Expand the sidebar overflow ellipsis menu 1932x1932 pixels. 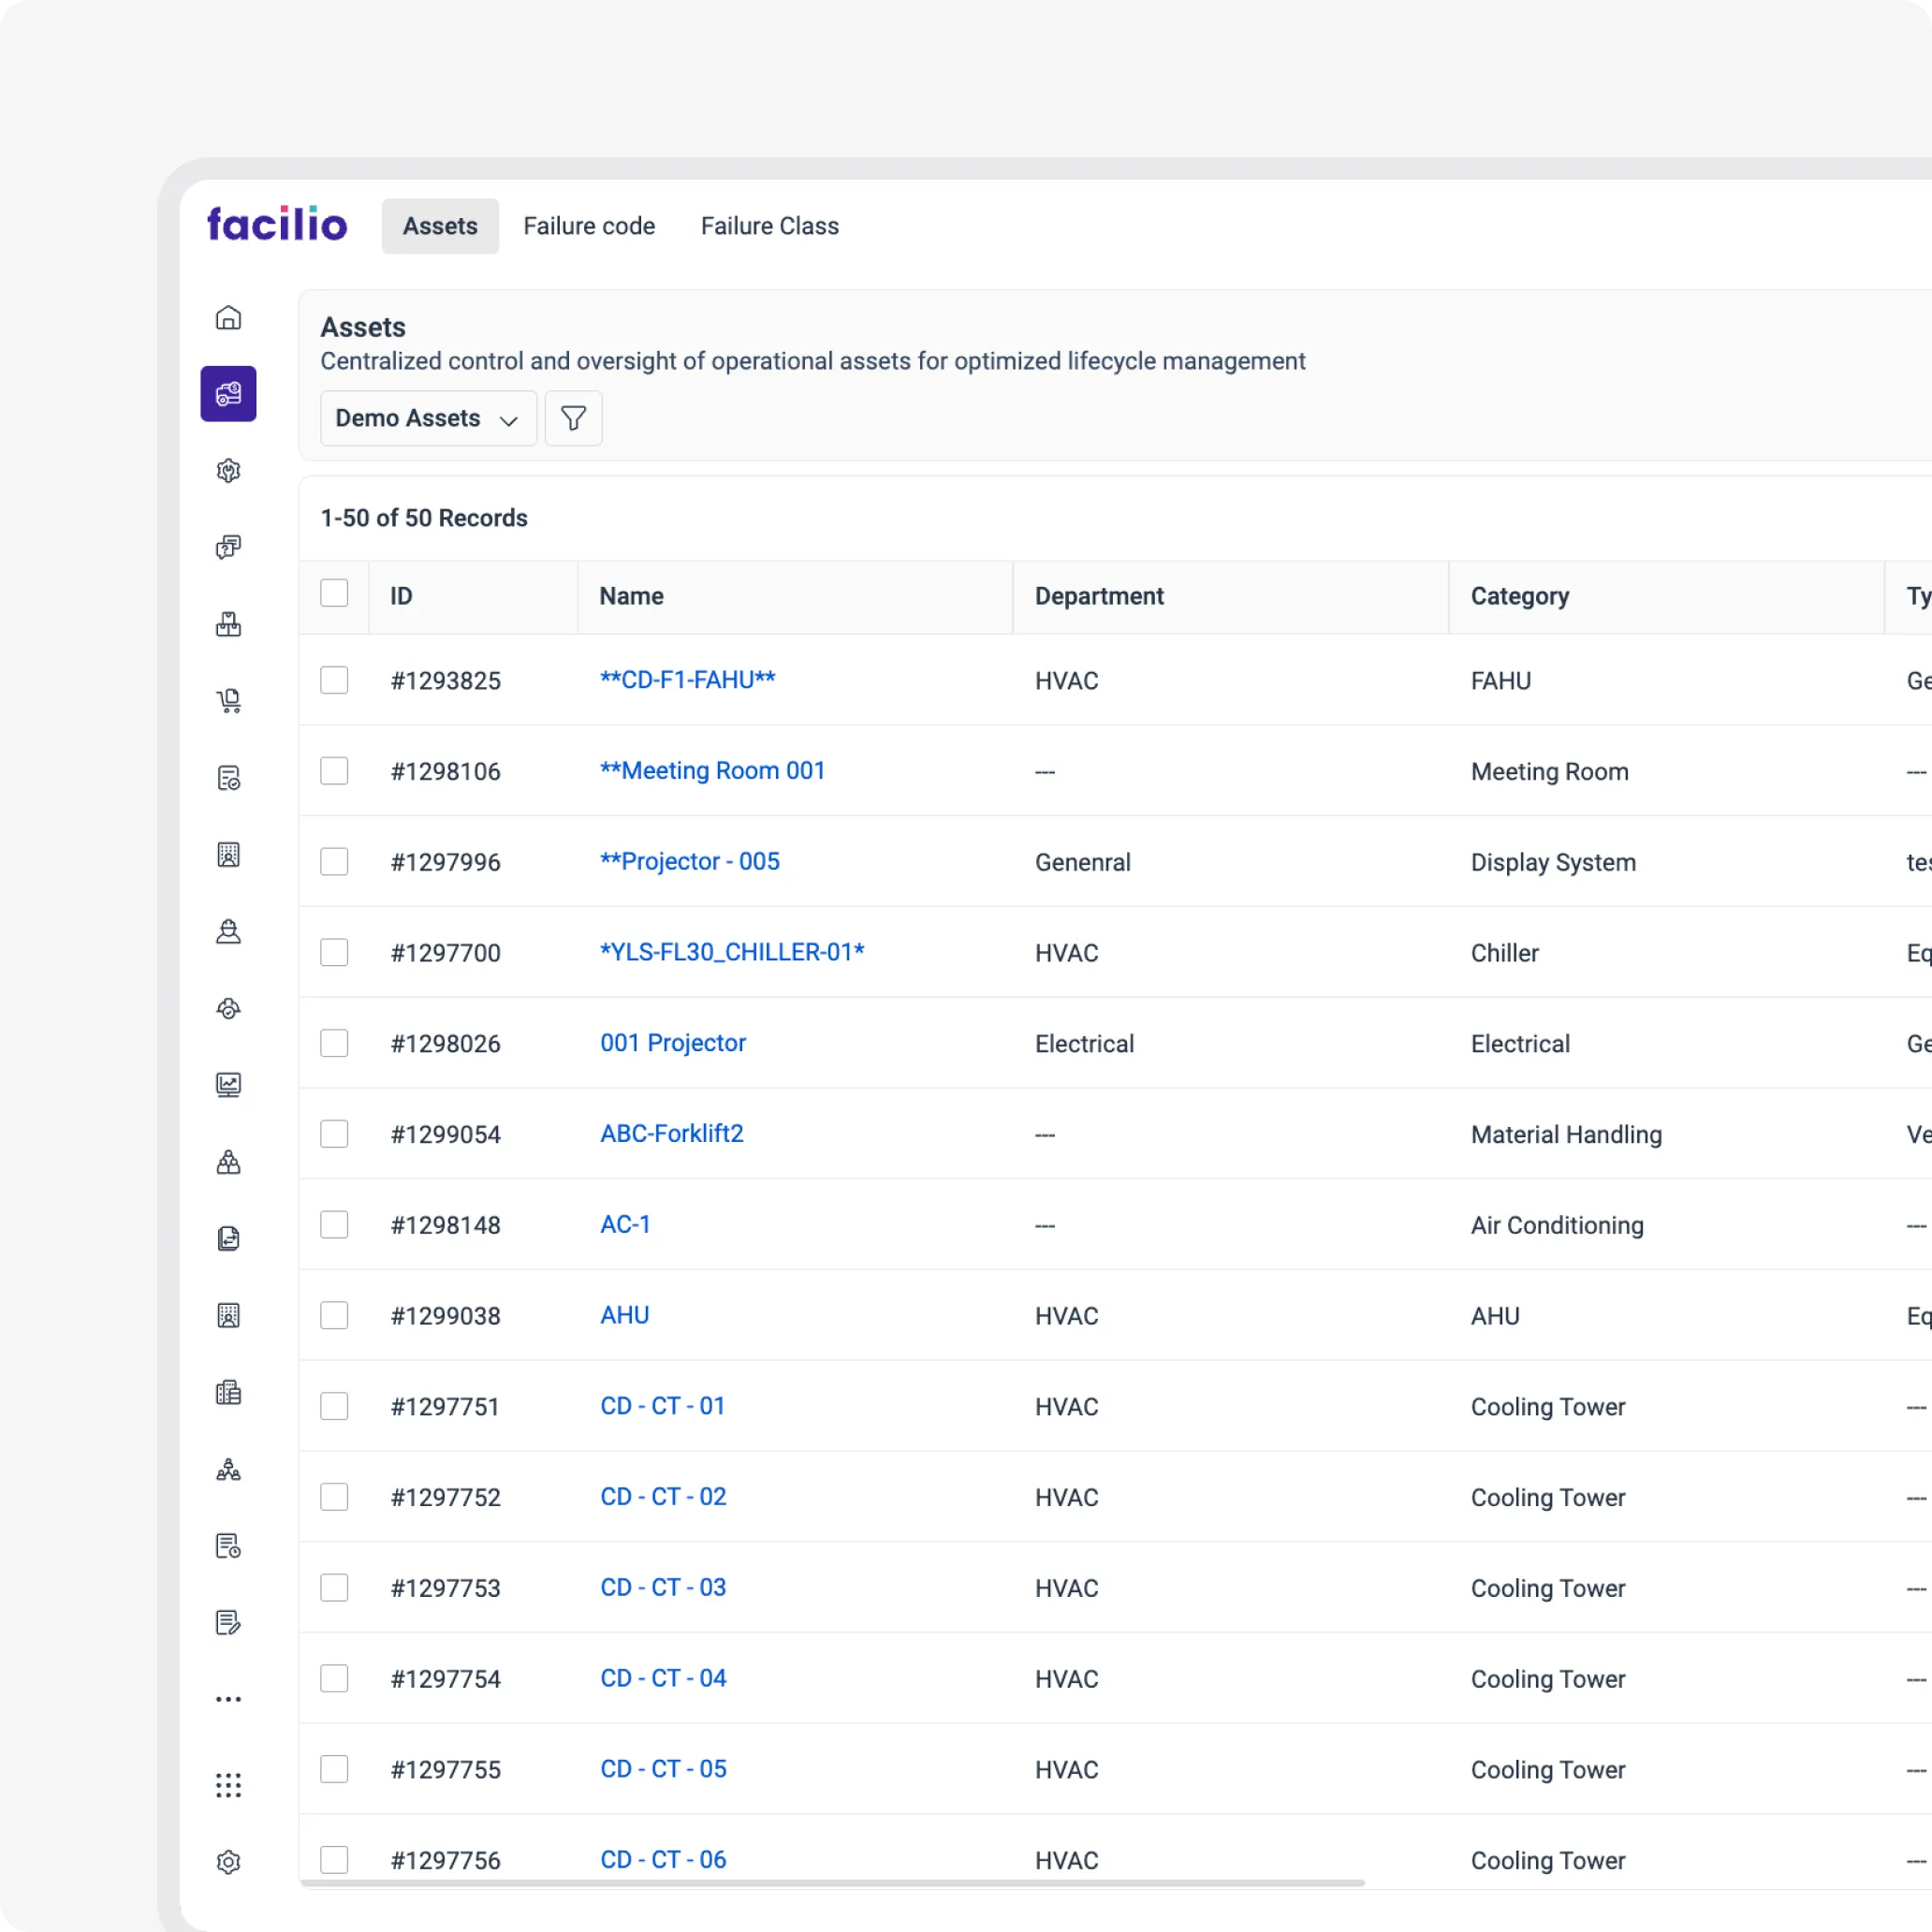pos(229,1700)
